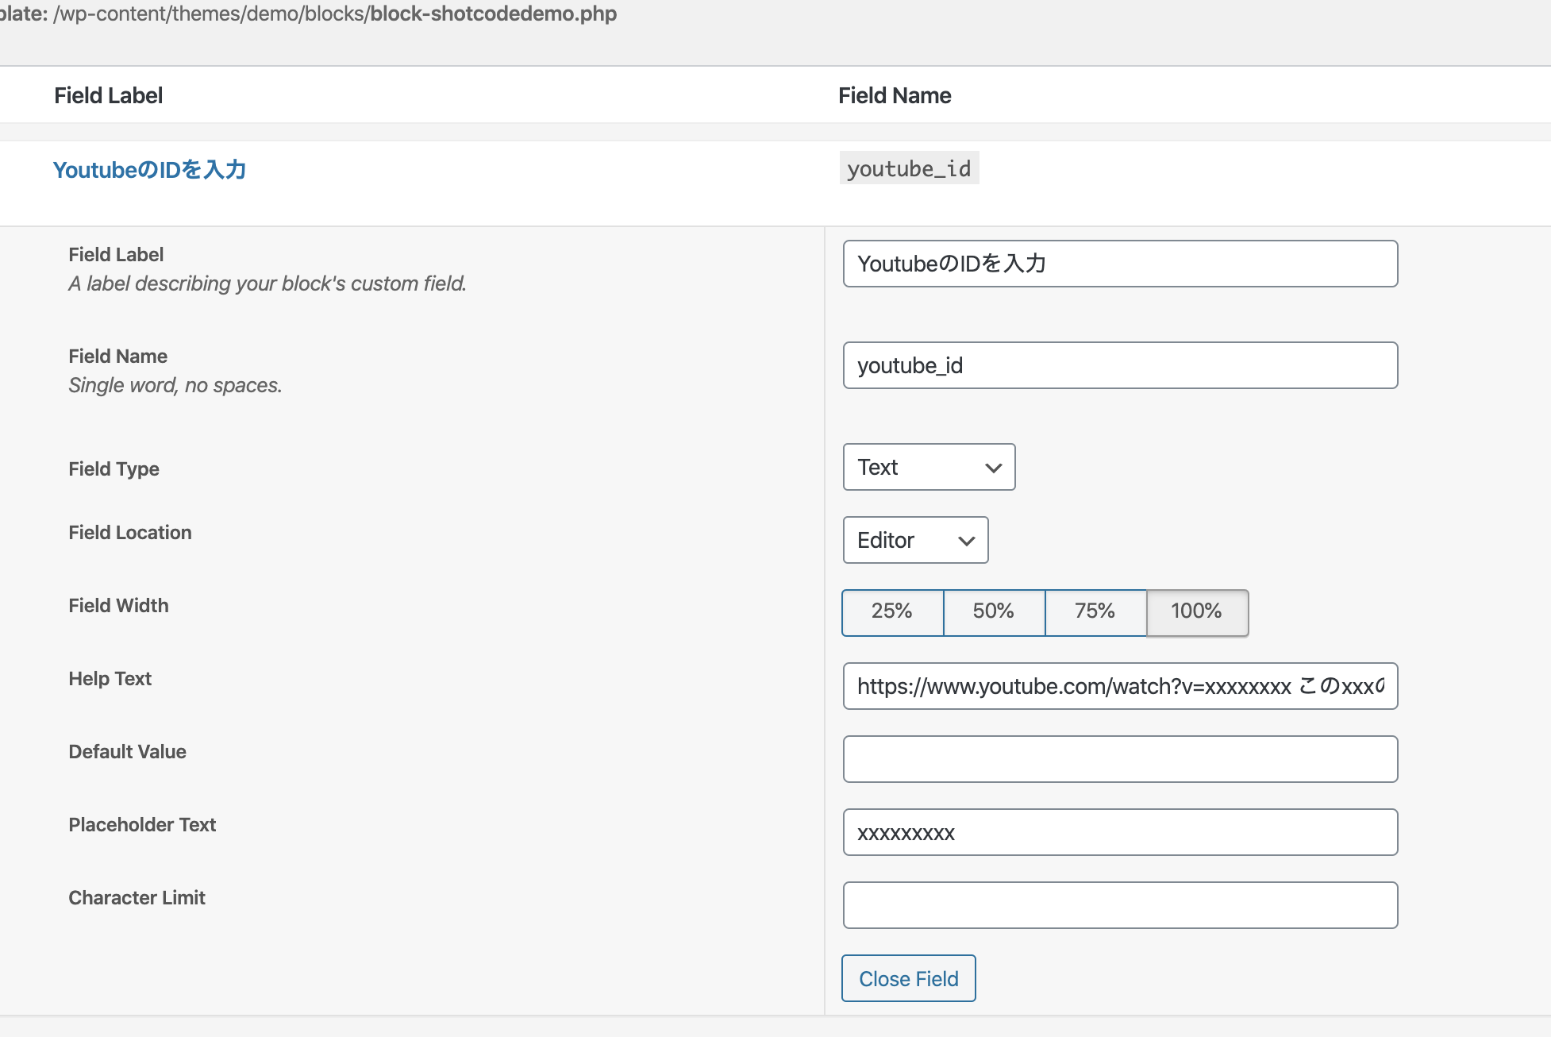Viewport: 1551px width, 1037px height.
Task: Click the Field Label column header
Action: click(108, 95)
